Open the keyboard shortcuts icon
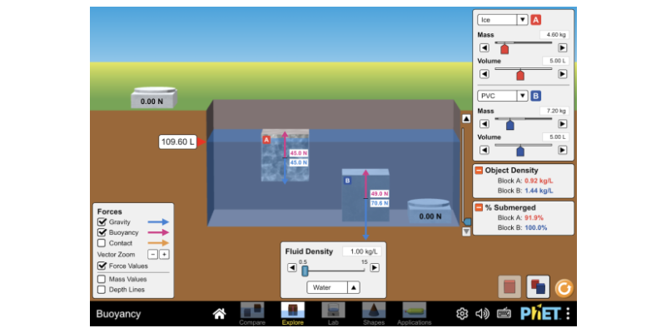The height and width of the screenshot is (333, 666). [x=503, y=314]
